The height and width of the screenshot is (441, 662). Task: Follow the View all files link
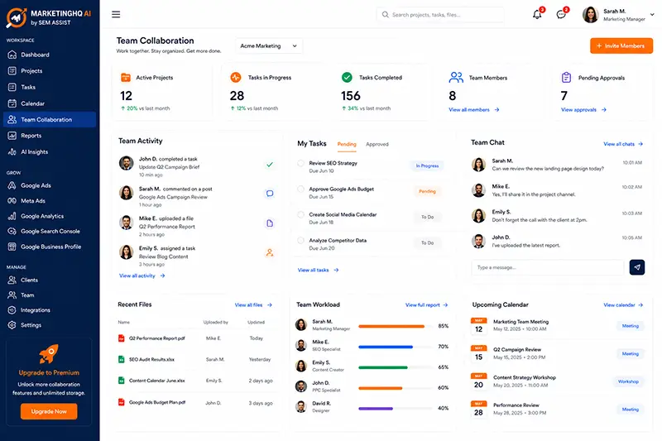[253, 304]
